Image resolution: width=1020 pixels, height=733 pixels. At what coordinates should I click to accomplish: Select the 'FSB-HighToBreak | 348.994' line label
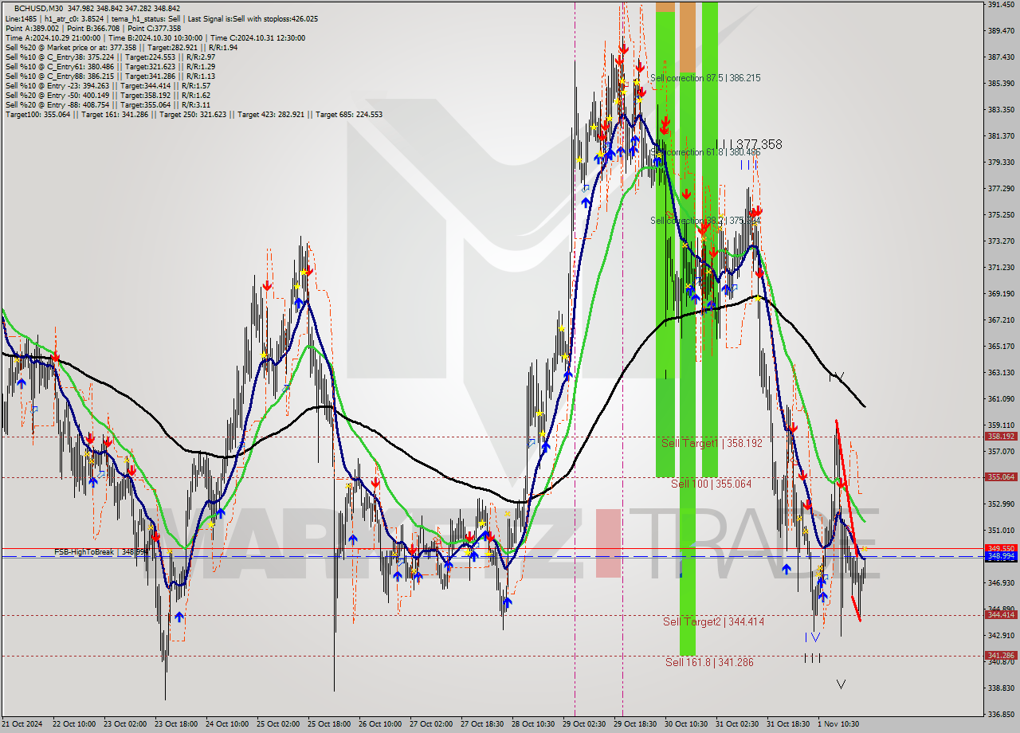point(101,552)
